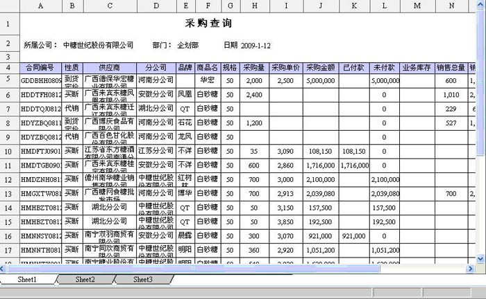Screen dimensions: 486x299
Task: Click the 合同编号 header cell
Action: (40, 68)
